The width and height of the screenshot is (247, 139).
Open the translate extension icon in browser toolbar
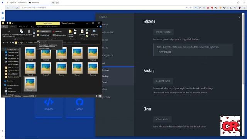pos(196,8)
